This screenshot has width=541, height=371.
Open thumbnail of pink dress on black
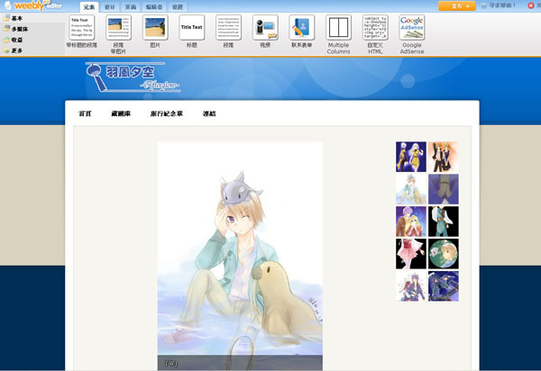click(411, 254)
